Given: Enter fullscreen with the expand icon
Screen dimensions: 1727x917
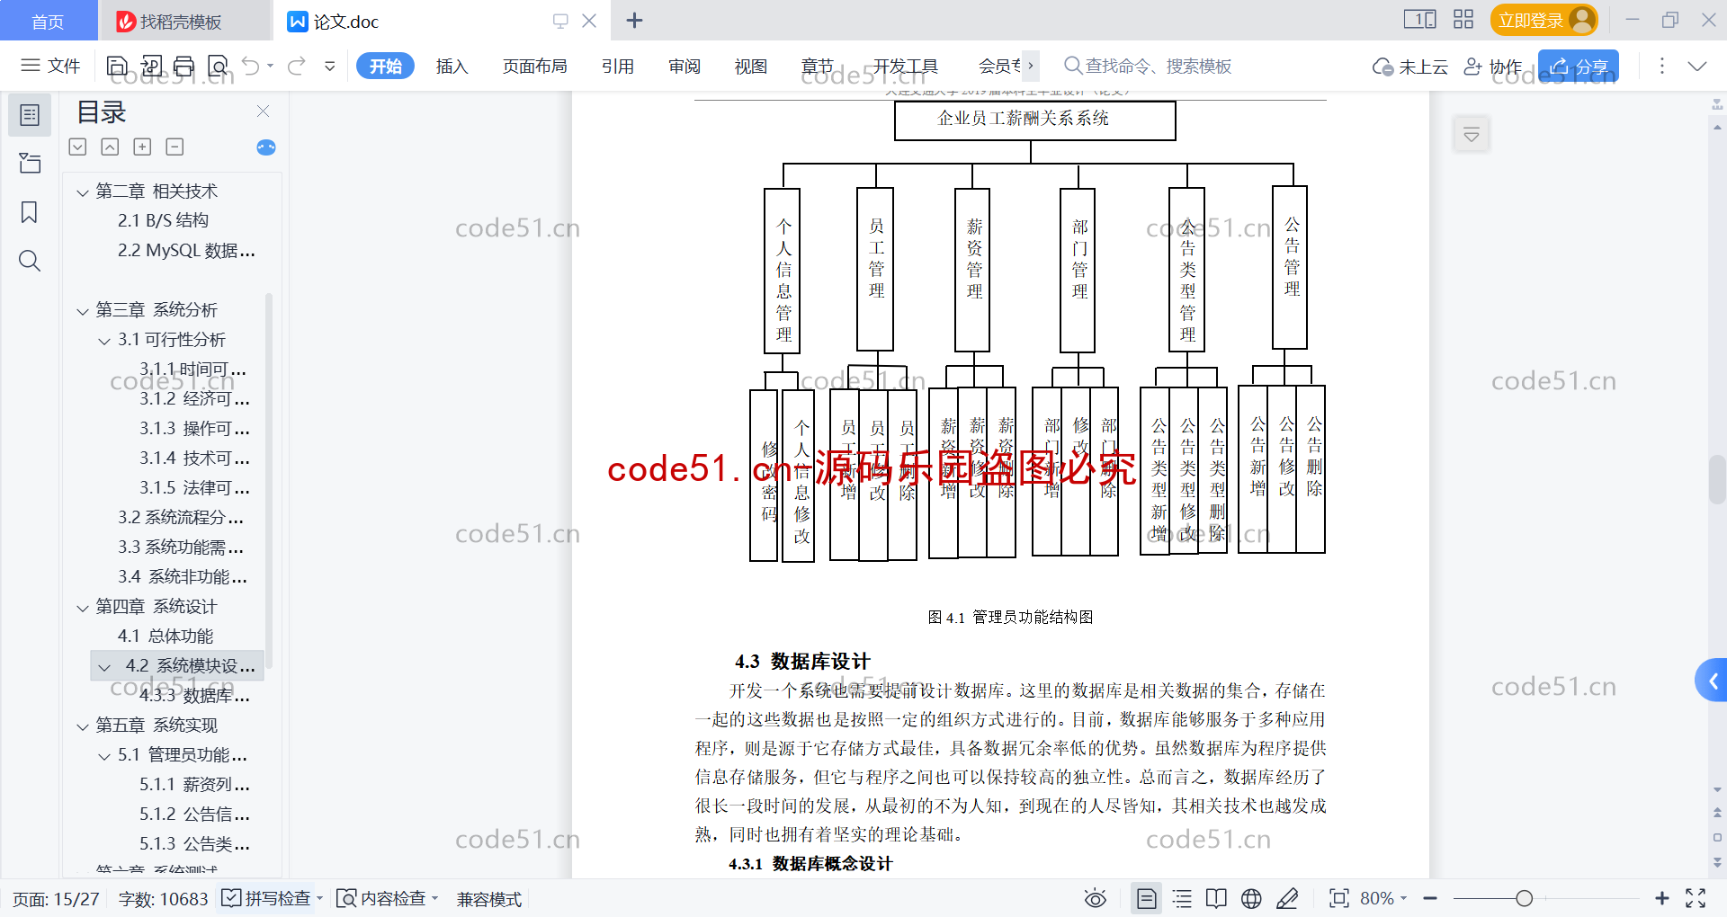Looking at the screenshot, I should (1696, 898).
